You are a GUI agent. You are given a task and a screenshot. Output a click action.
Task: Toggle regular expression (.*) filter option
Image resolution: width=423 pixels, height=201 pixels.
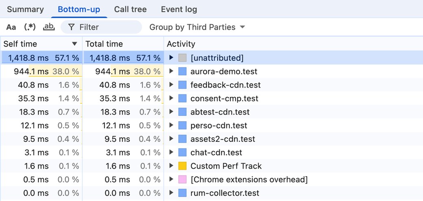click(30, 27)
